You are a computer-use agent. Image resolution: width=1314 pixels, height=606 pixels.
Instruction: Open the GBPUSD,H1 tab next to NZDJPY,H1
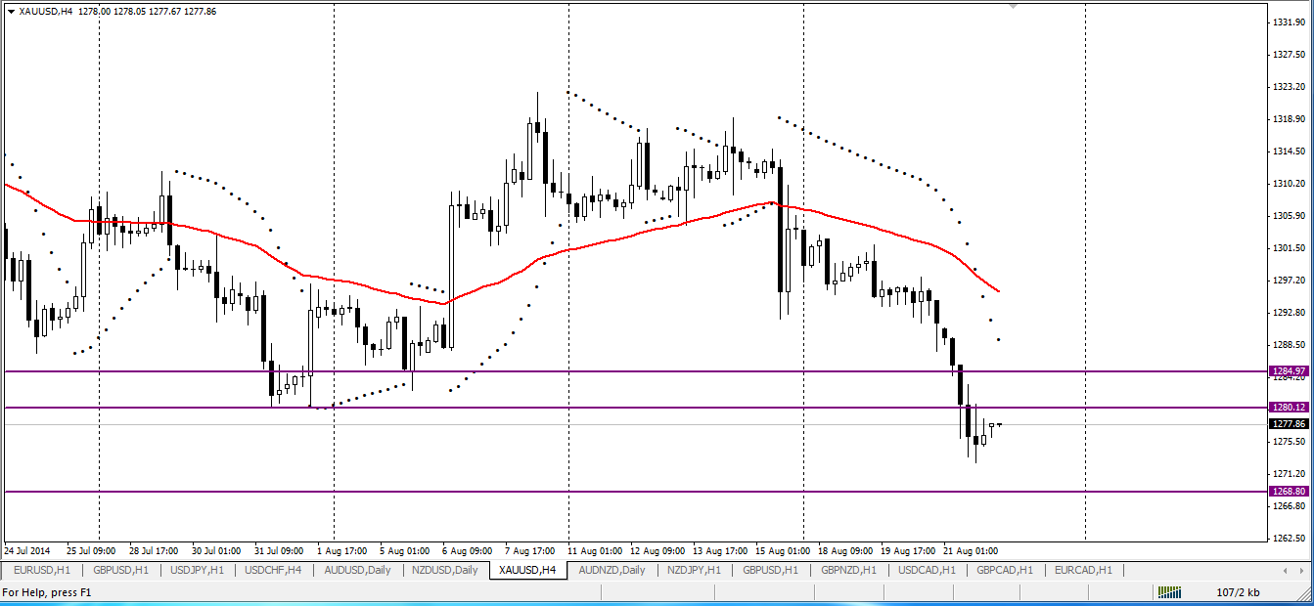(x=771, y=570)
